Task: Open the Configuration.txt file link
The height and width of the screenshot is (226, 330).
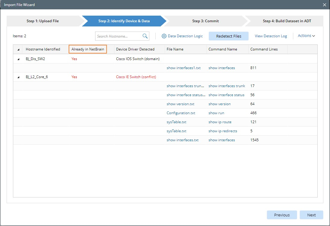Action: (181, 113)
